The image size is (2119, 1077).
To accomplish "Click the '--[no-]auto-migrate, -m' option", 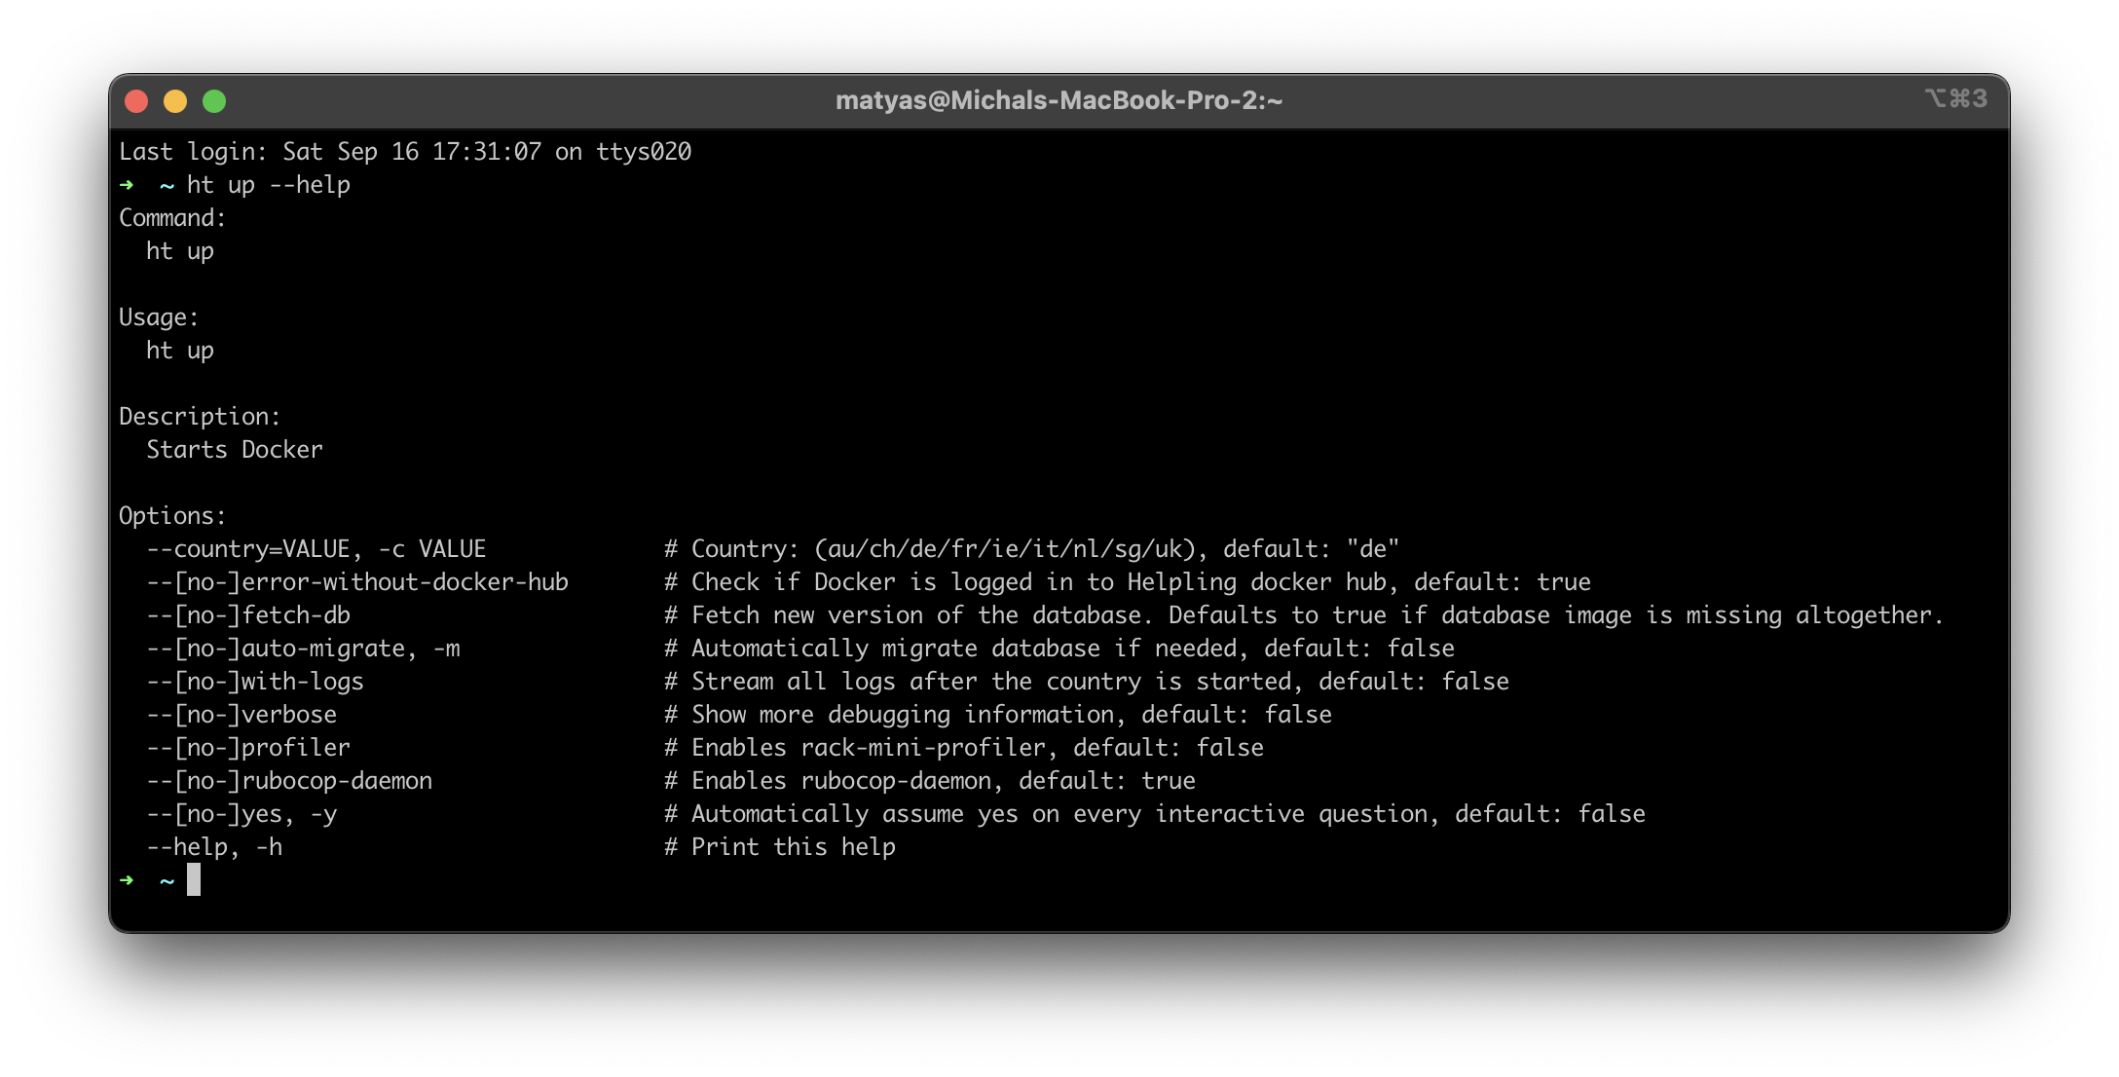I will 303,649.
